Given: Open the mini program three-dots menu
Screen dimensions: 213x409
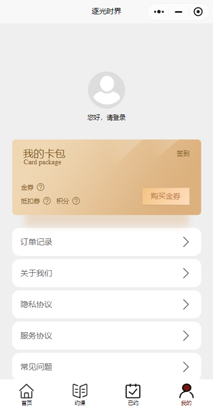Looking at the screenshot, I should click(159, 12).
